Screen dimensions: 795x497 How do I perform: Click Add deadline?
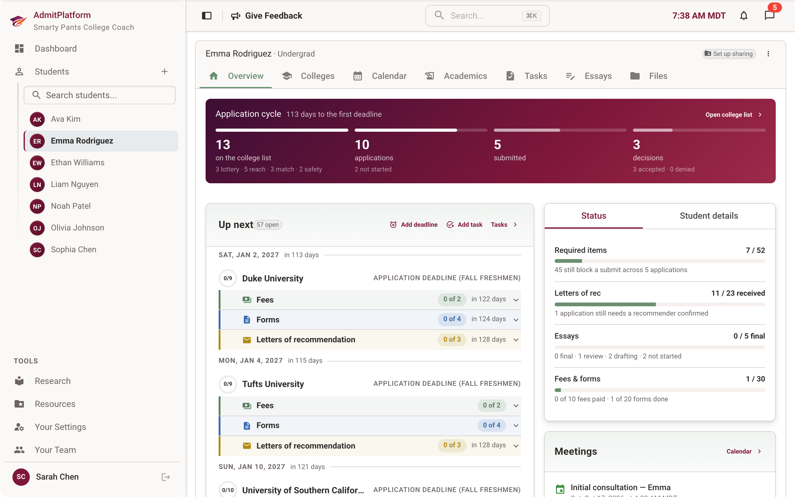(x=413, y=225)
